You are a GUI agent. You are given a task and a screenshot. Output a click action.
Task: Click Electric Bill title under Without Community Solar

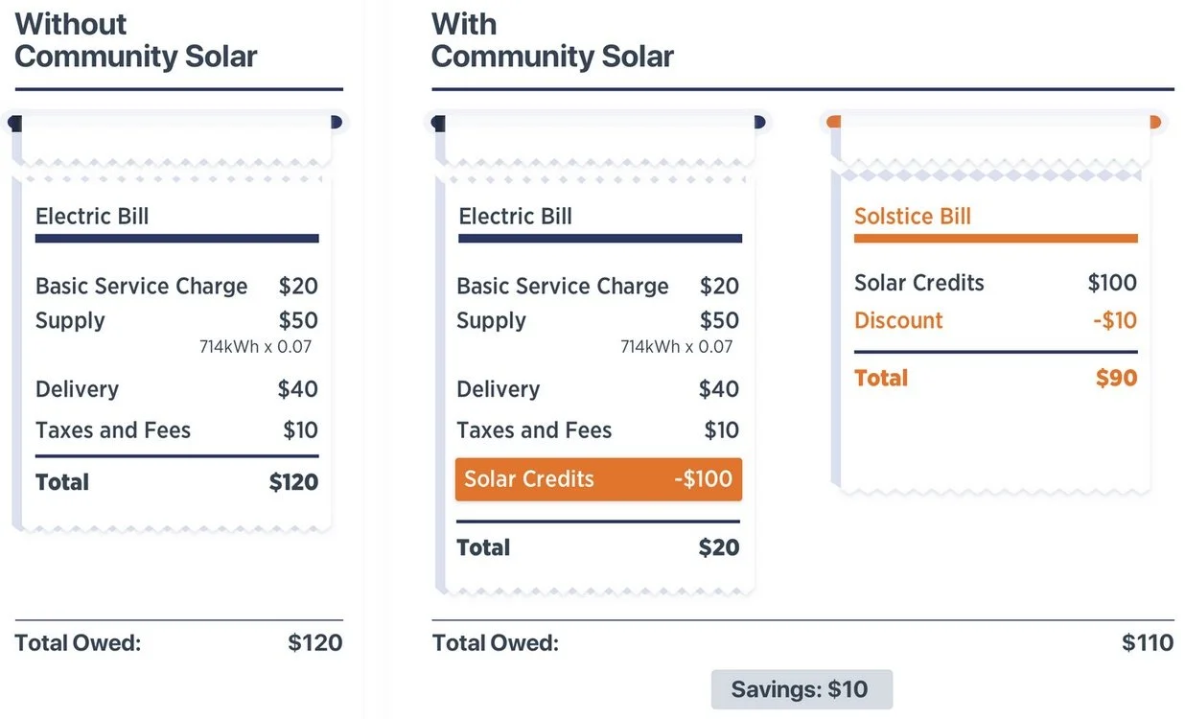coord(92,217)
